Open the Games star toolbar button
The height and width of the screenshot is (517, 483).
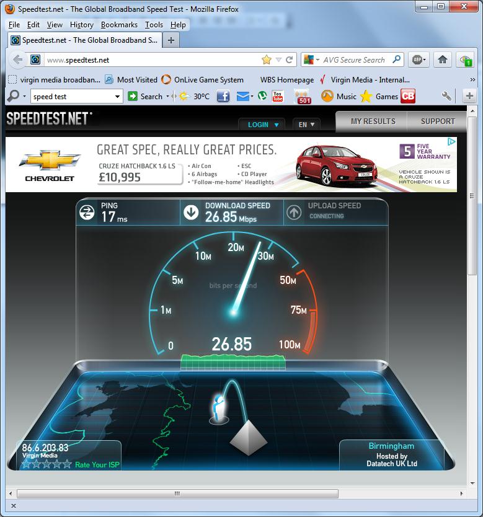379,96
